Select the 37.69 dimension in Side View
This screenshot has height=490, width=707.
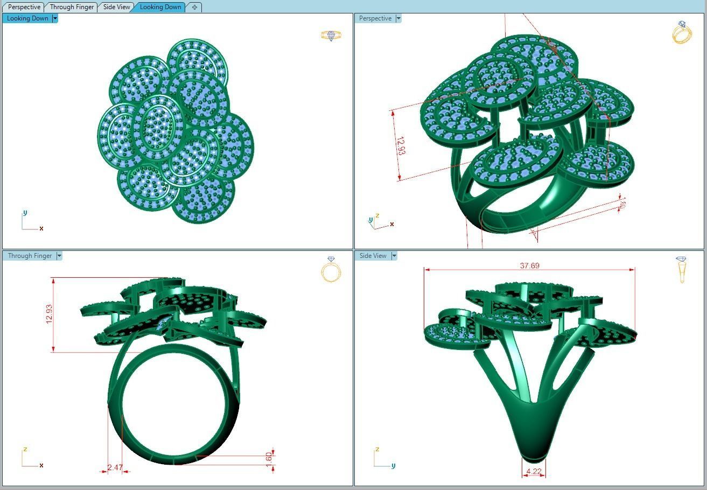[x=530, y=265]
